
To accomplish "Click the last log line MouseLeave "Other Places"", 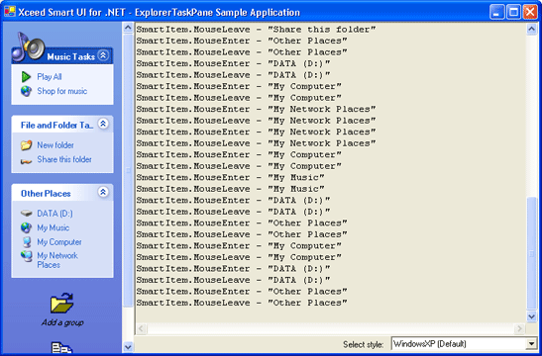I will pos(242,303).
